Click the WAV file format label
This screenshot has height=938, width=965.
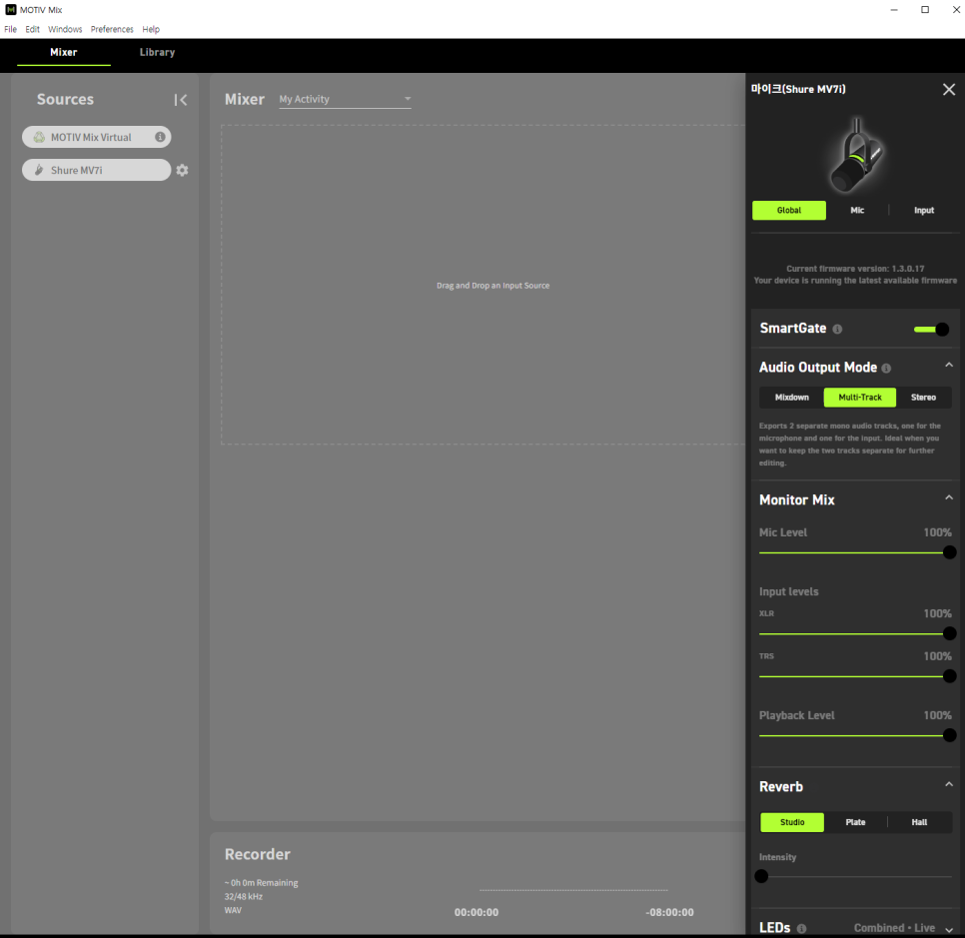coord(233,910)
